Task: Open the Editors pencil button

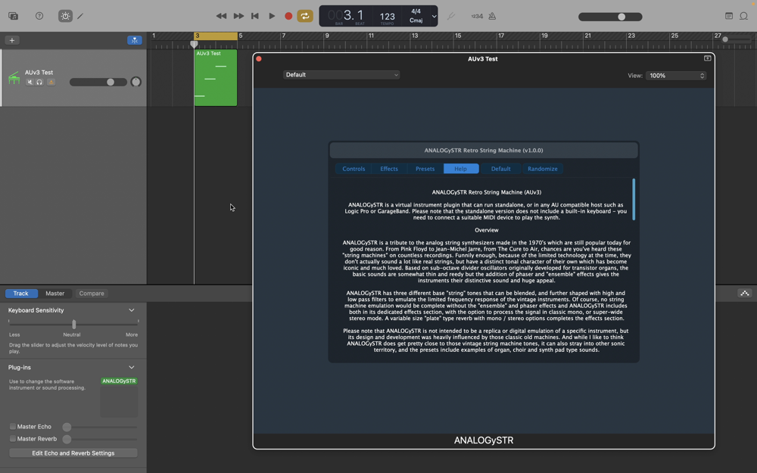Action: [x=80, y=16]
